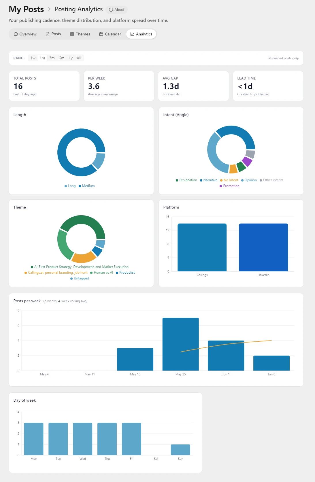
Task: Toggle Human vs AI legend item
Action: click(101, 273)
